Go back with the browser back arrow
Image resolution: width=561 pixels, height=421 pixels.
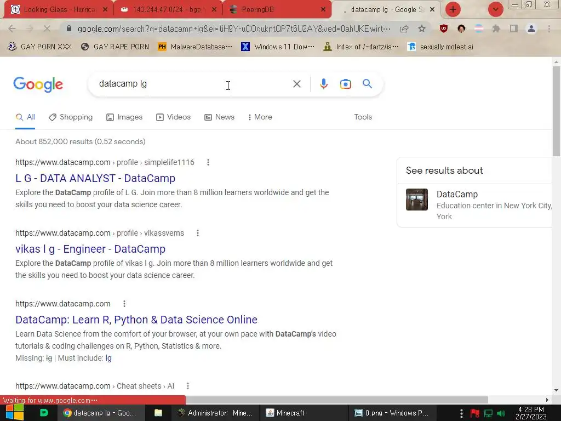click(12, 29)
